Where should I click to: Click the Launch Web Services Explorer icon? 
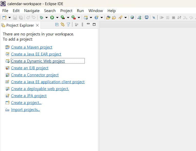pyautogui.click(x=140, y=17)
